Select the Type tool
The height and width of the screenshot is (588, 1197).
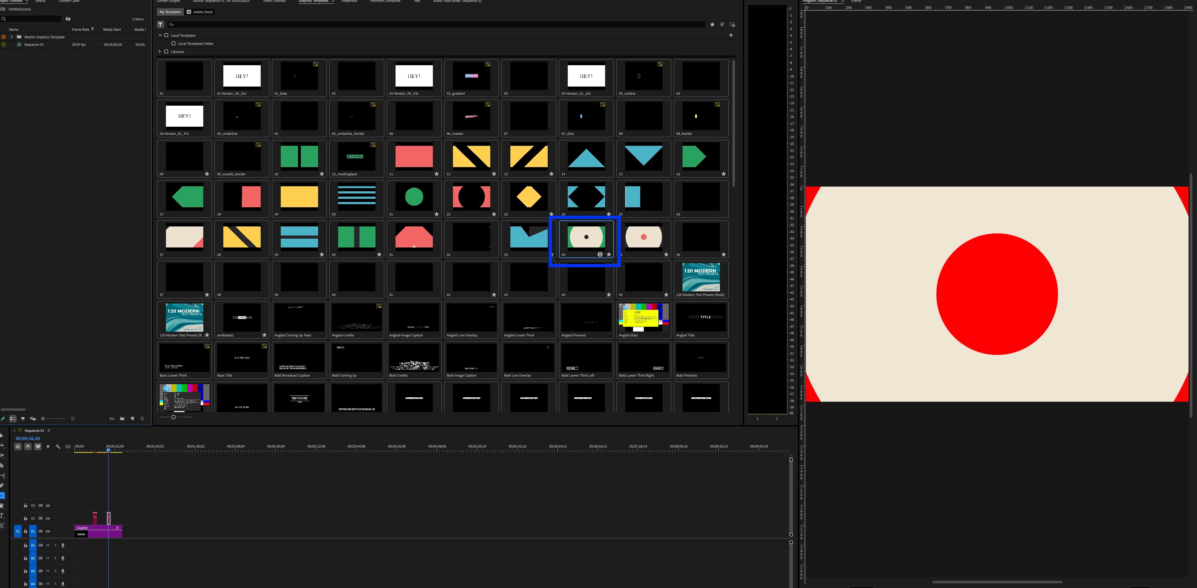(2, 516)
